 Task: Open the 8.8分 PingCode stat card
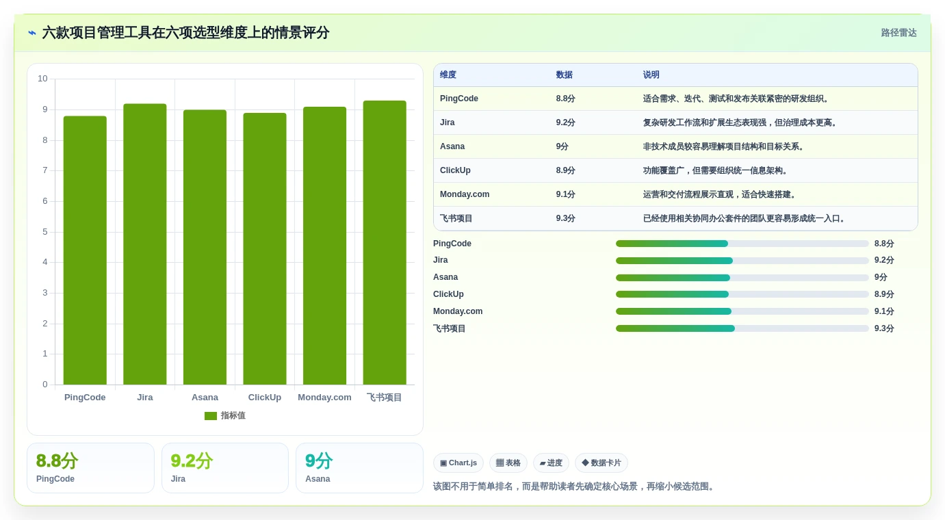coord(90,468)
